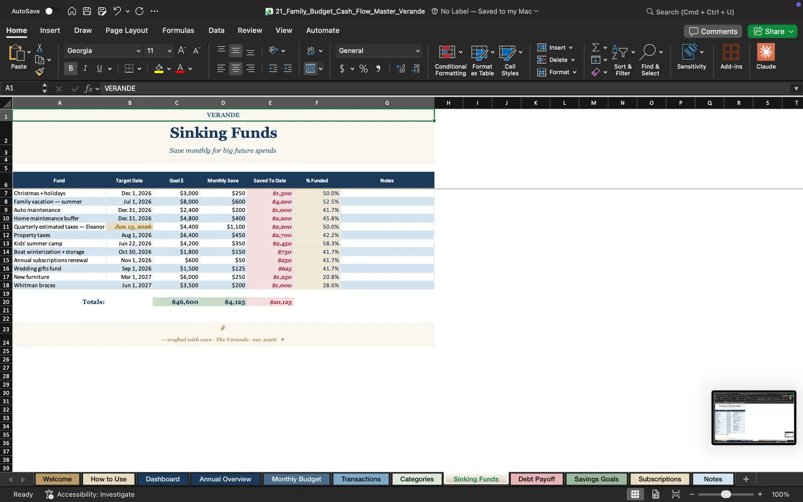
Task: Click the Share button
Action: (768, 31)
